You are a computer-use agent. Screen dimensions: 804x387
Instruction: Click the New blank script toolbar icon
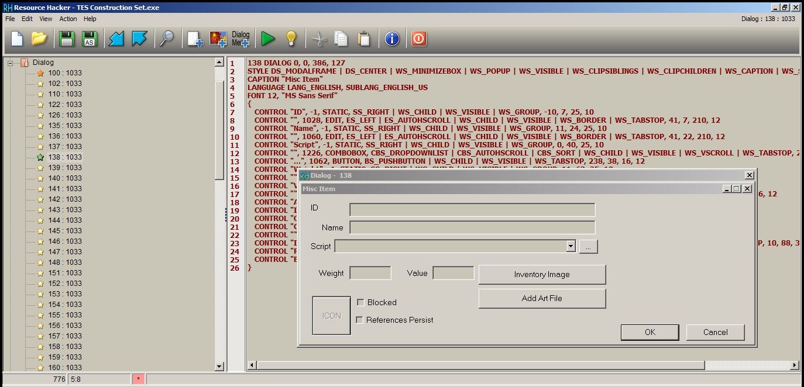pos(18,39)
